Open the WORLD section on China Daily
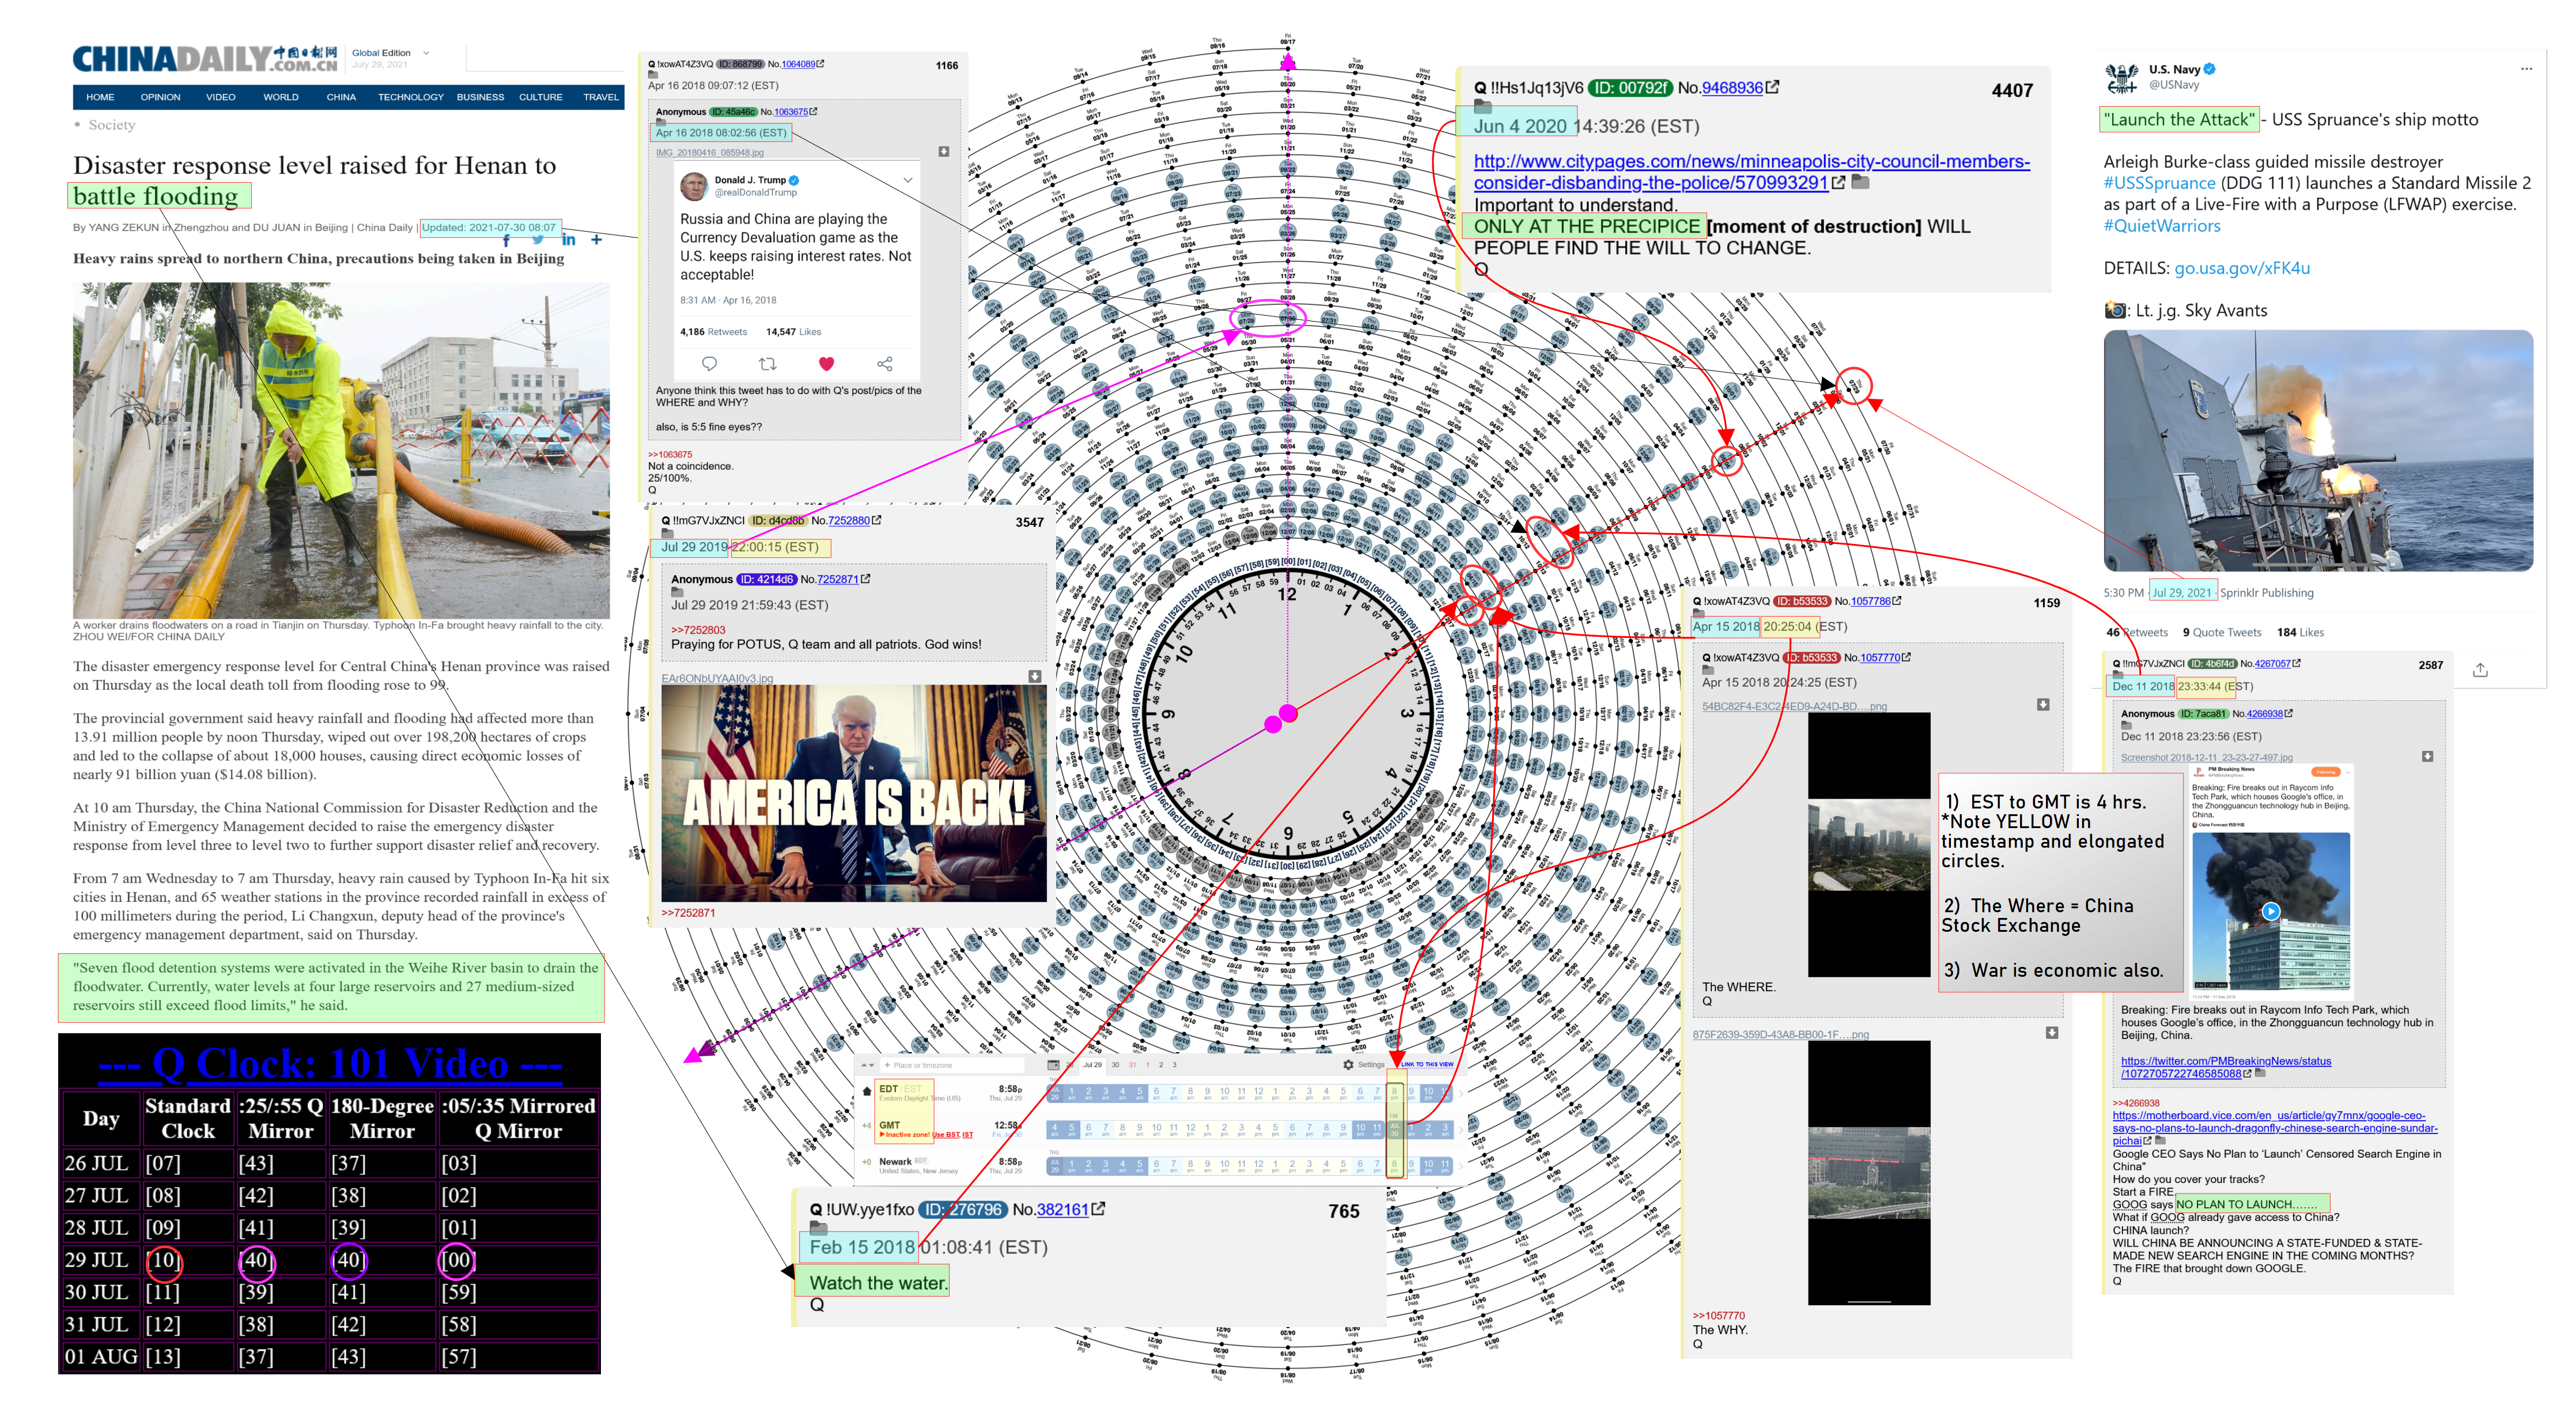The width and height of the screenshot is (2576, 1417). coord(281,97)
